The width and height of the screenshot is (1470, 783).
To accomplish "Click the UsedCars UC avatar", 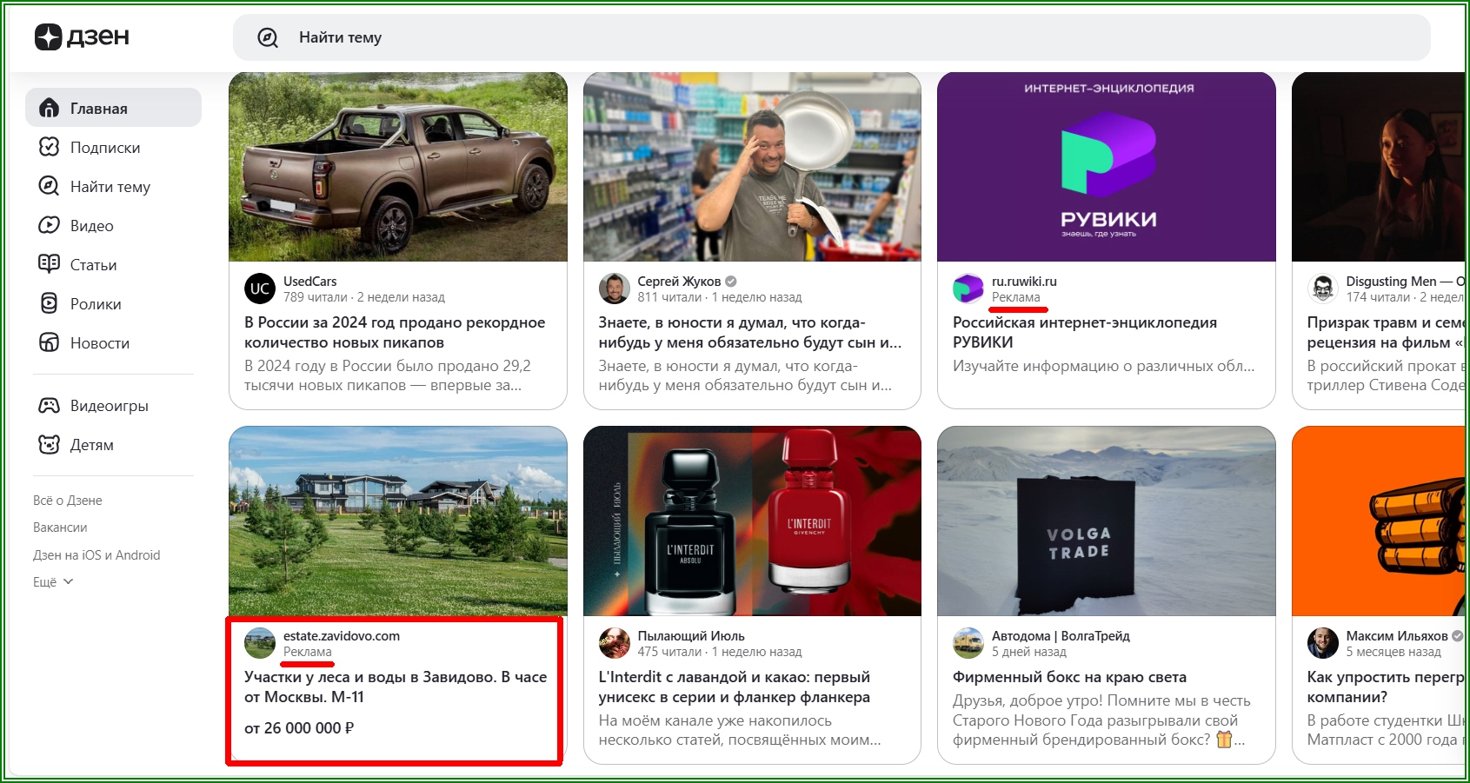I will [x=260, y=289].
